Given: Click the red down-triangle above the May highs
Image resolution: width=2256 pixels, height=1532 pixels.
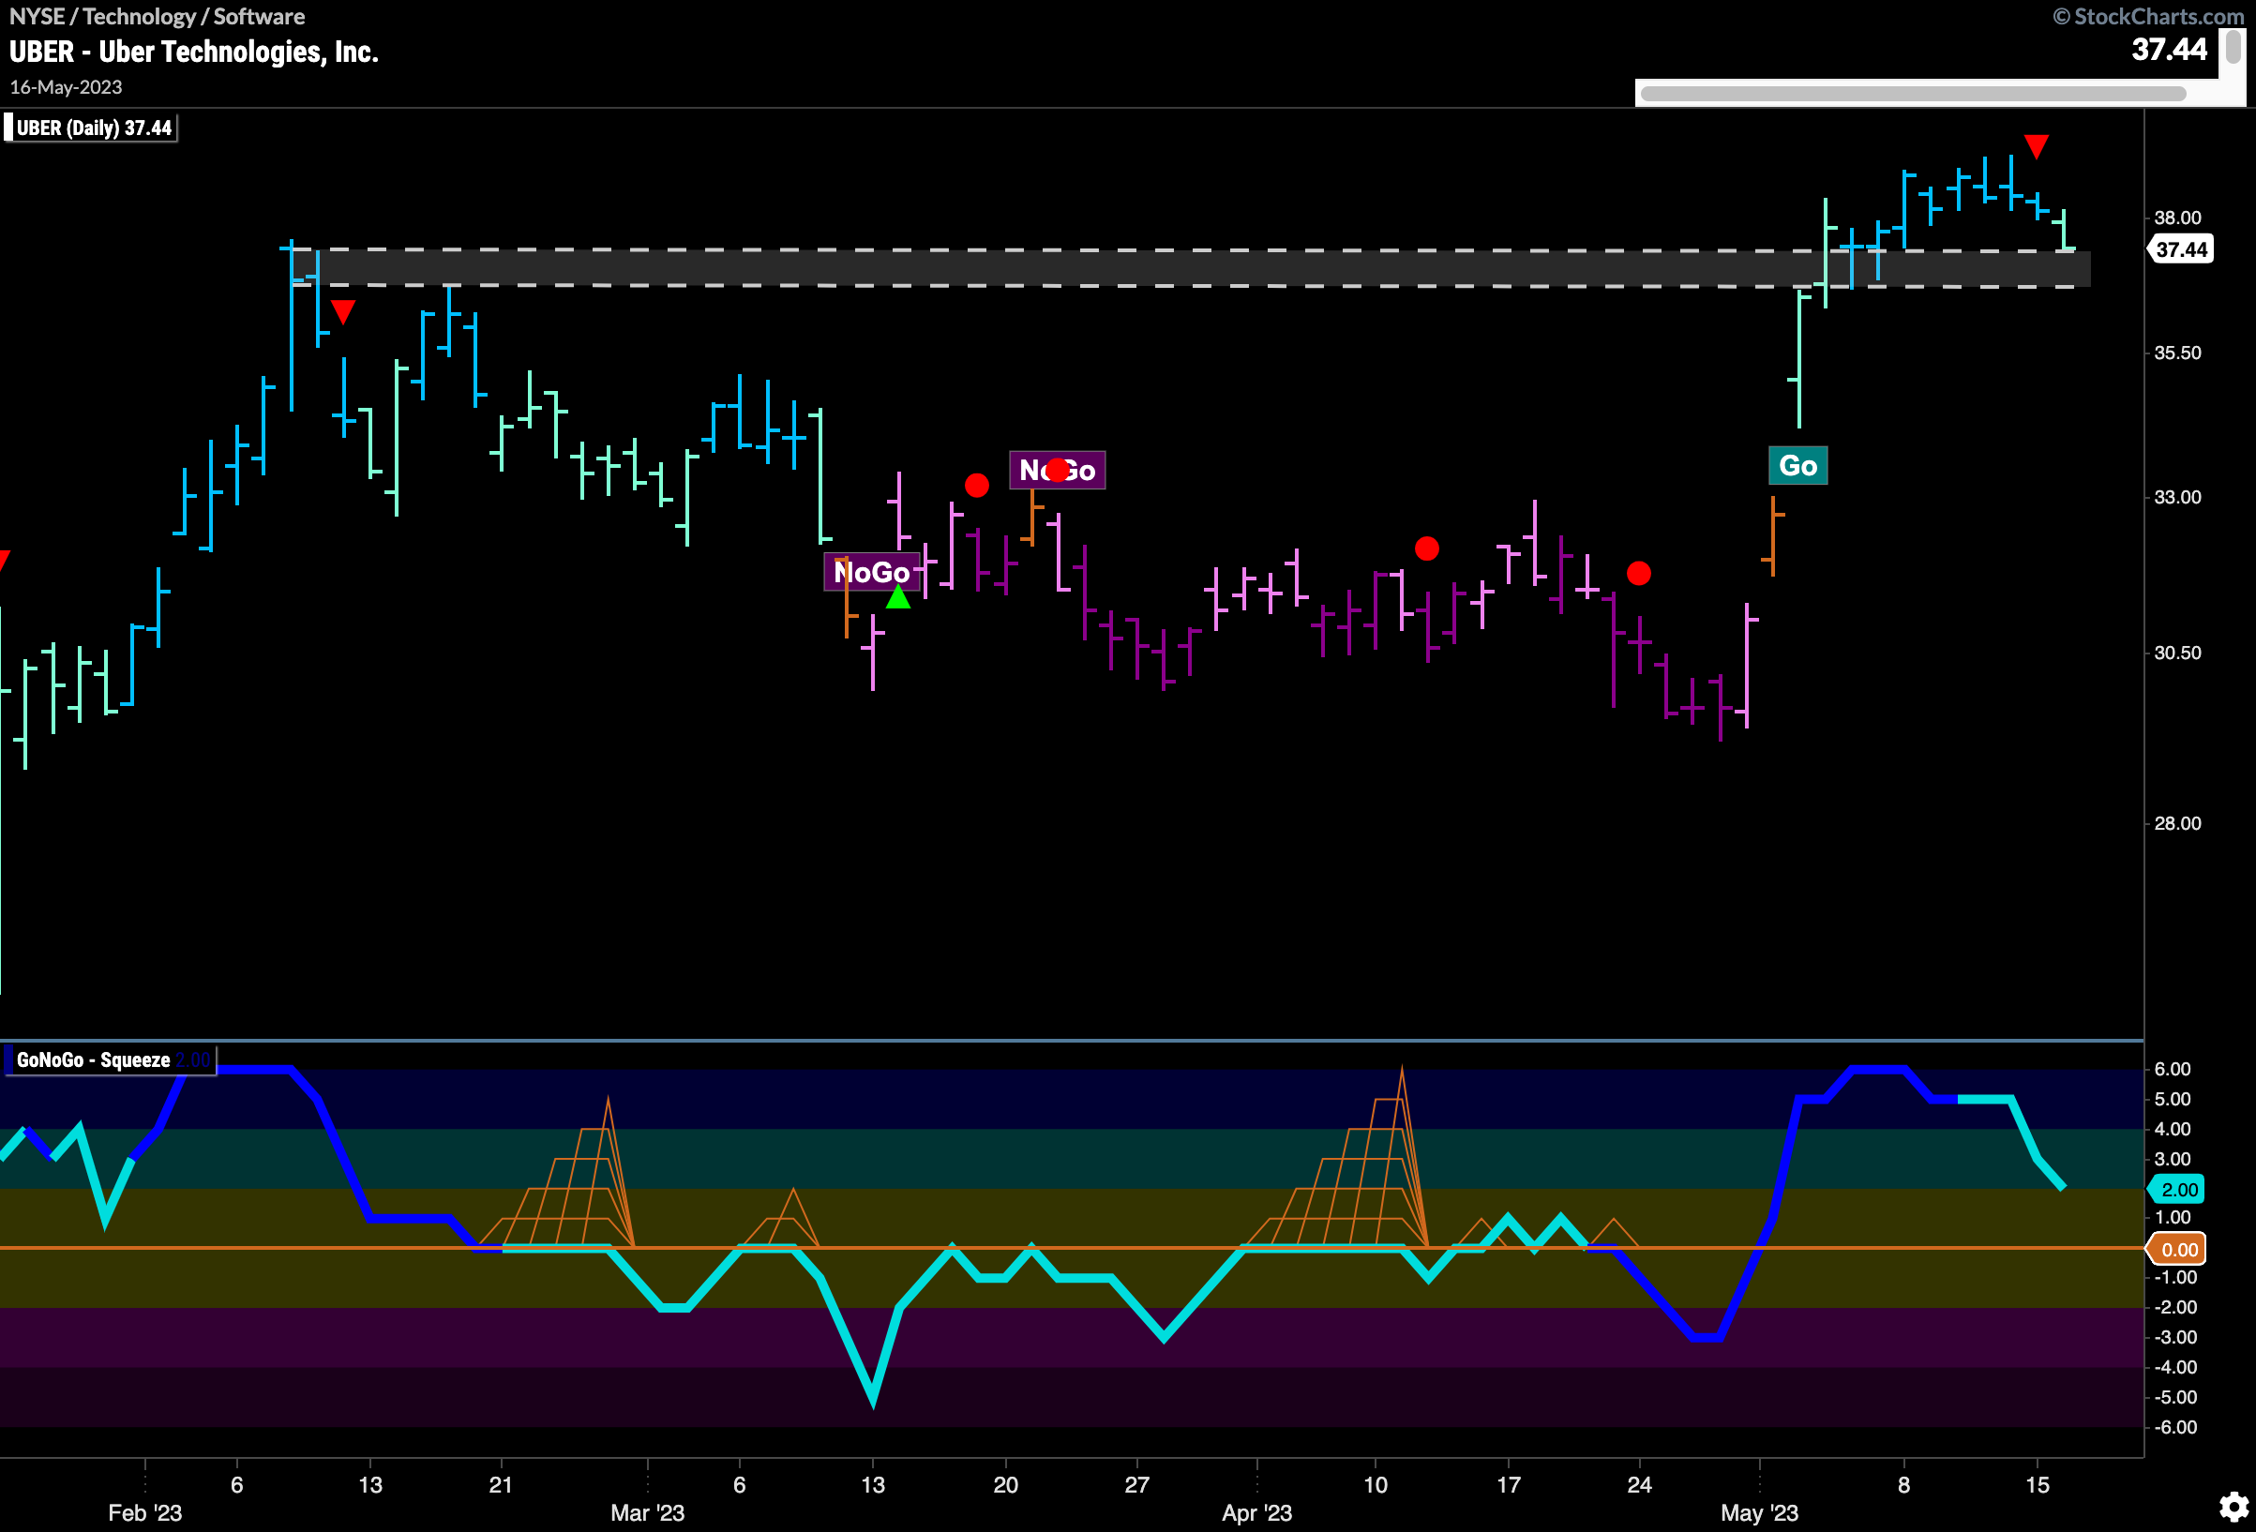Looking at the screenshot, I should (2037, 146).
